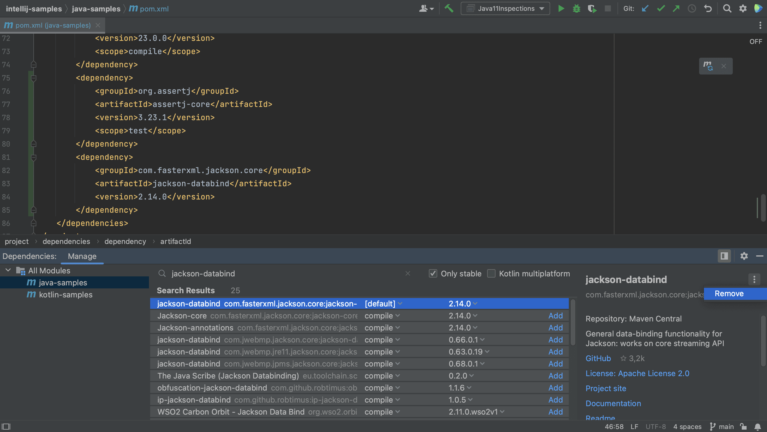The width and height of the screenshot is (767, 432).
Task: Open notifications bell in status bar
Action: coord(758,427)
